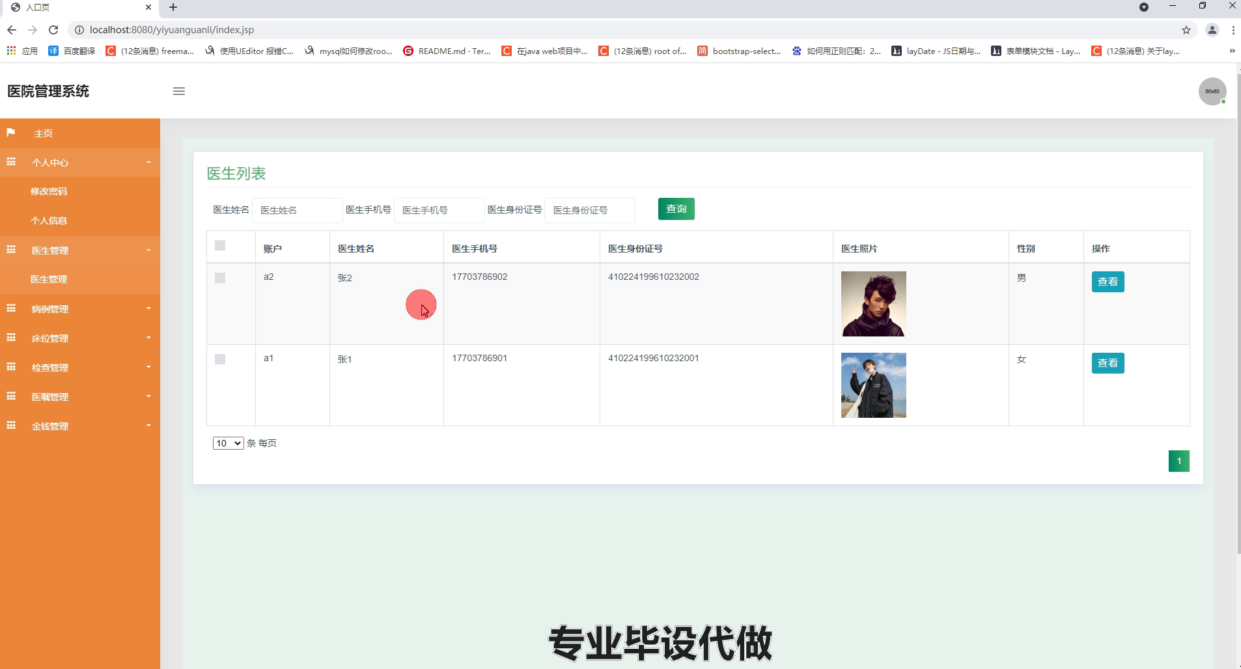Screen dimensions: 1241x669
Task: Open new browser tab with plus icon
Action: click(173, 7)
